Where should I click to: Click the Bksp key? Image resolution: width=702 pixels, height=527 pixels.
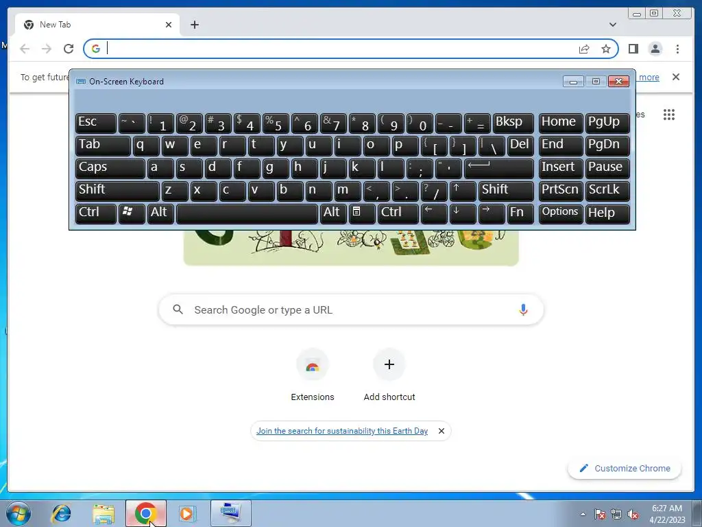pos(513,124)
